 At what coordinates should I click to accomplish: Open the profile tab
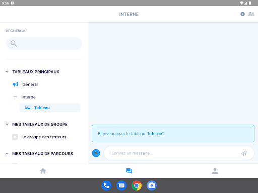pyautogui.click(x=215, y=171)
